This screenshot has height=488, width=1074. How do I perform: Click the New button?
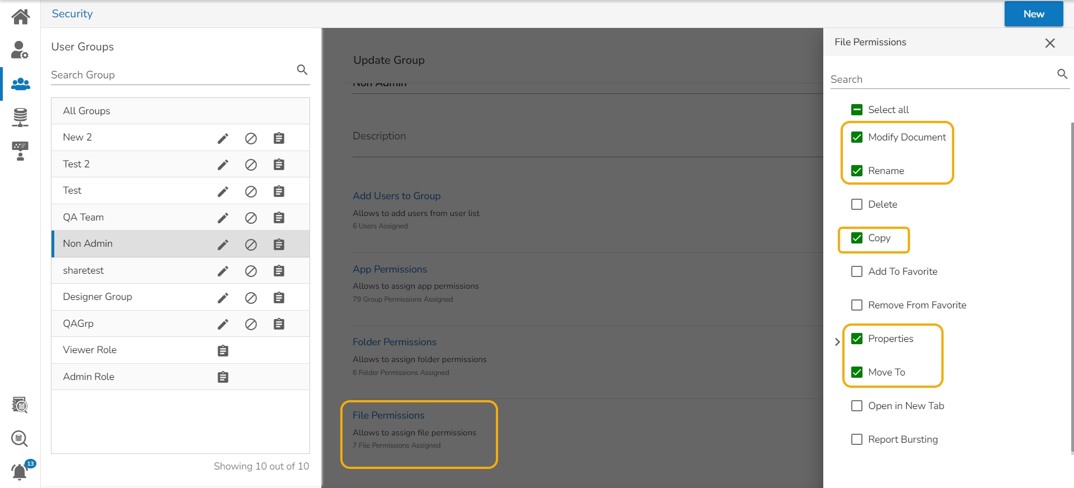[x=1033, y=14]
